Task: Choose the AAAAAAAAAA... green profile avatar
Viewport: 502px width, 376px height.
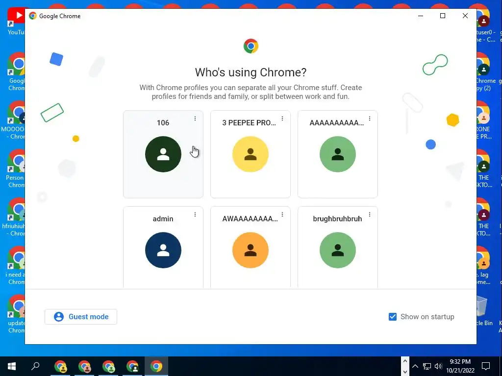Action: click(337, 154)
